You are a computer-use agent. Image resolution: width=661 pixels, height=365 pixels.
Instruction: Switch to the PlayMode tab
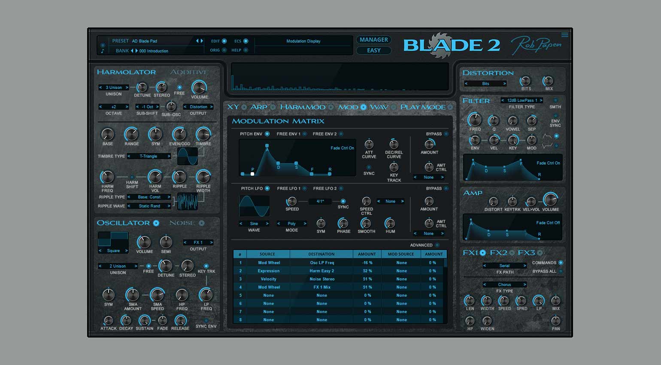pos(423,107)
